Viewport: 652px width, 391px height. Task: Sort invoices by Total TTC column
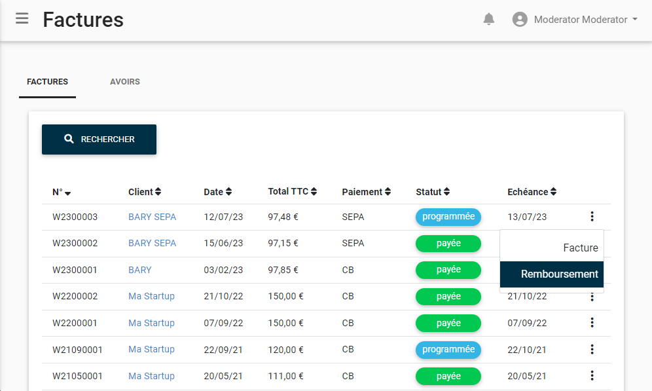pos(292,192)
